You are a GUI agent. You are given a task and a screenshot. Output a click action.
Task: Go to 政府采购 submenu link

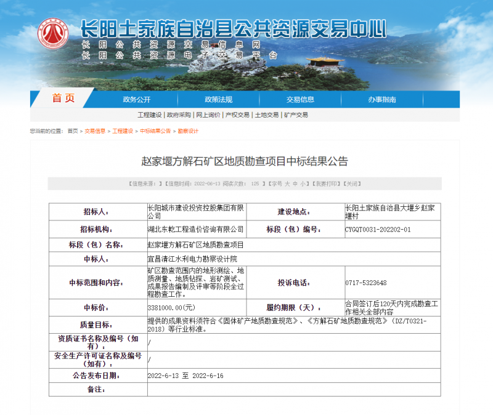(179, 115)
